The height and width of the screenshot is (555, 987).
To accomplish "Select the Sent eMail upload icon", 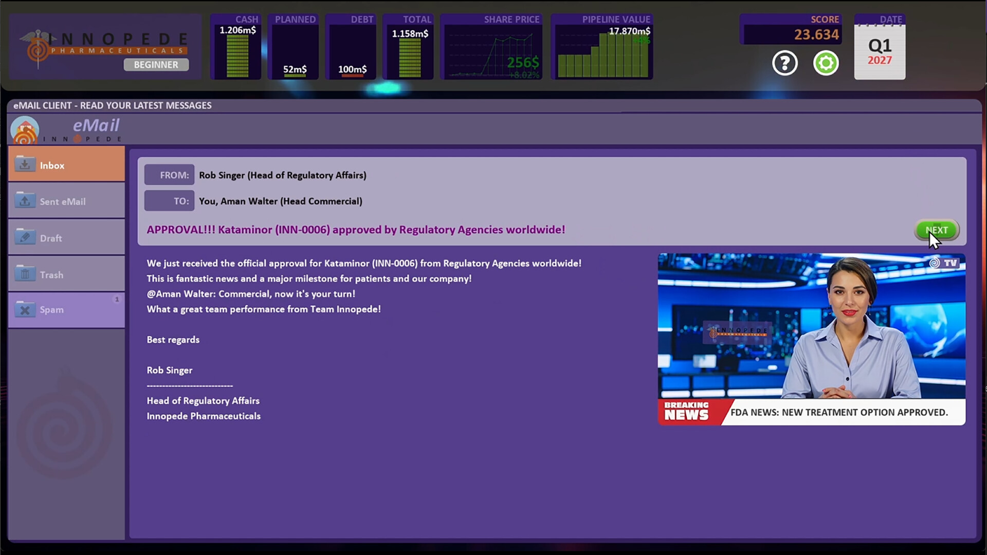I will coord(25,200).
